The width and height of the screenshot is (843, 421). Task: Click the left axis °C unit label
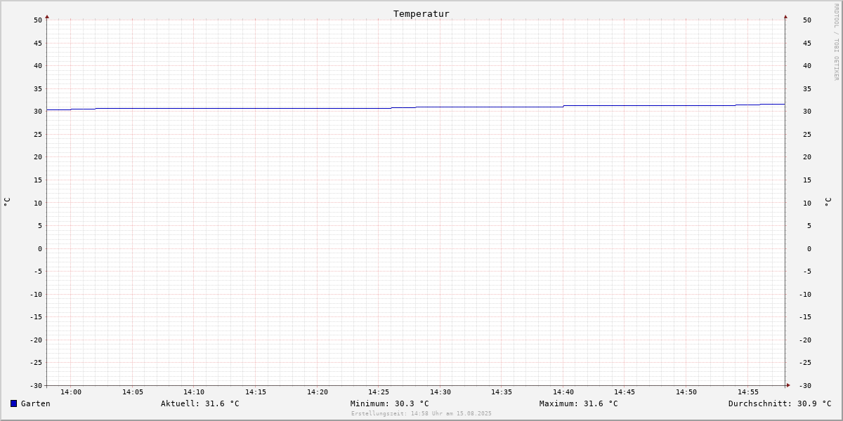click(x=7, y=202)
